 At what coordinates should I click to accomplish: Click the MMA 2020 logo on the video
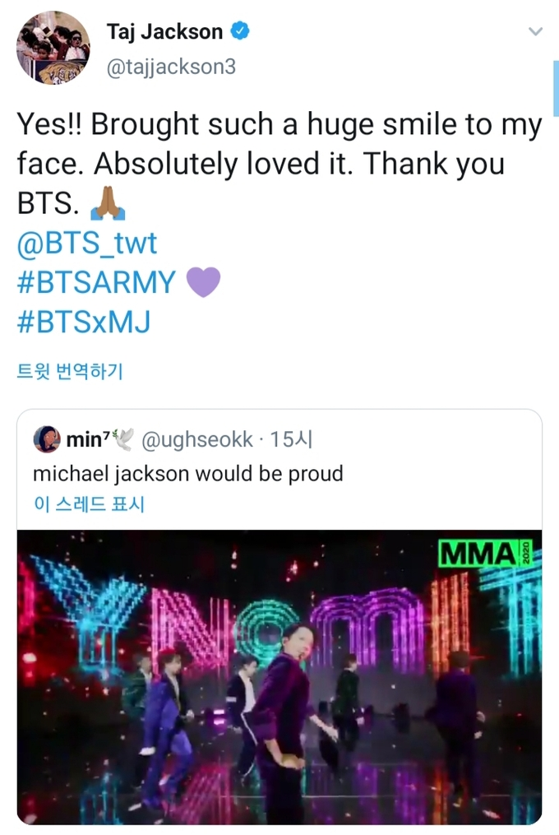(x=487, y=553)
